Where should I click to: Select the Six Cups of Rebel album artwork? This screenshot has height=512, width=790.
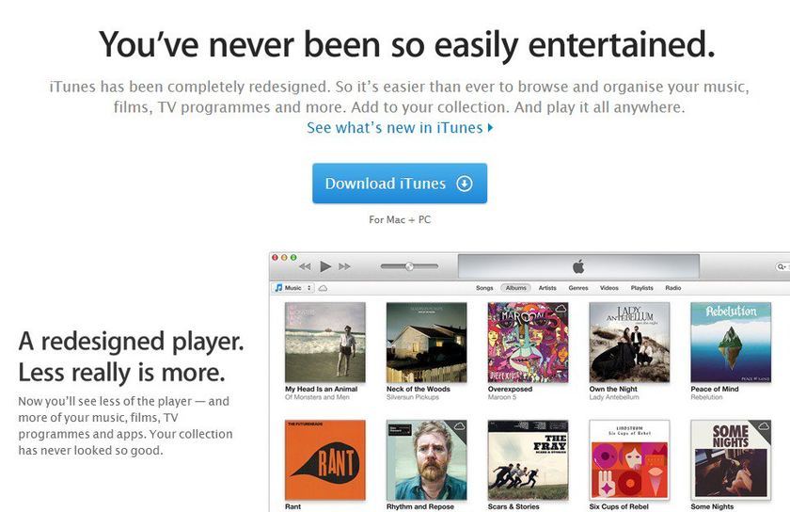coord(629,460)
